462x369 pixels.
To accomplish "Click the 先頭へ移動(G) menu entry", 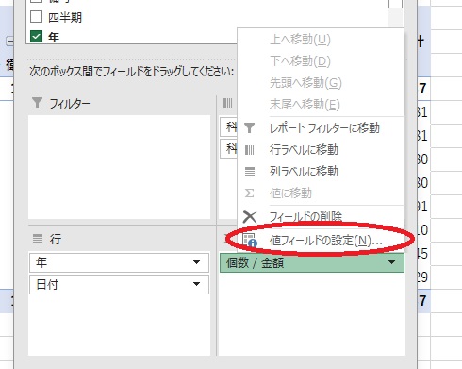I will click(x=321, y=83).
